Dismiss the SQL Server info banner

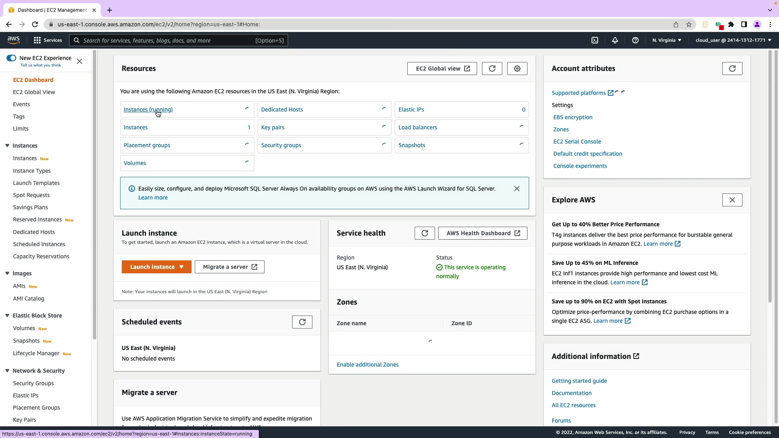click(x=516, y=189)
